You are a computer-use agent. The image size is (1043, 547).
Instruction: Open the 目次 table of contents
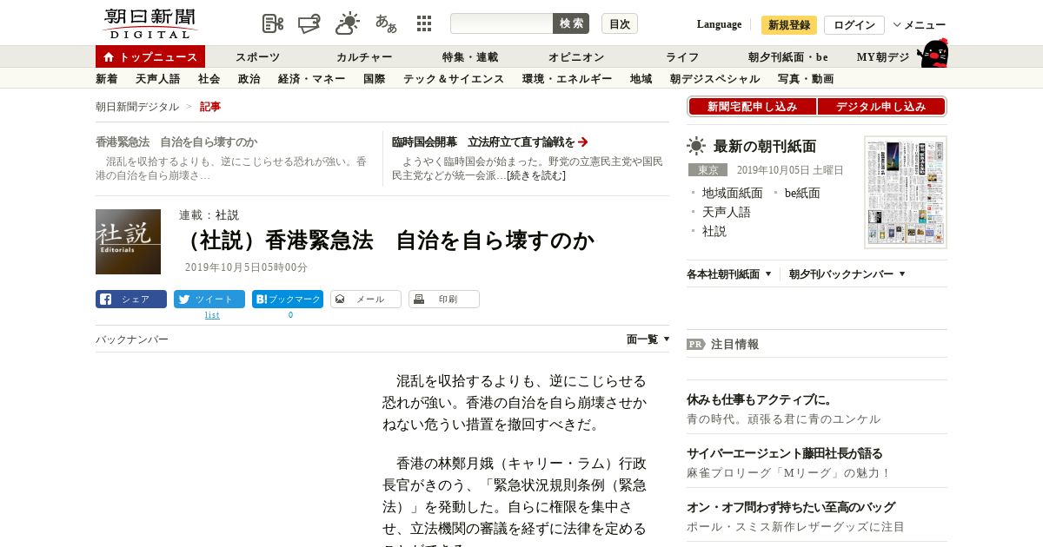620,23
